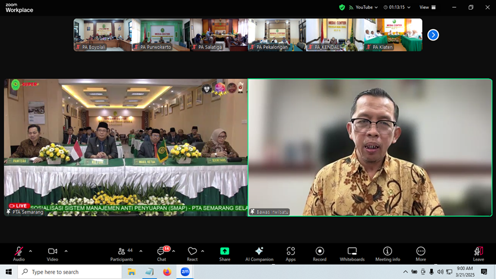Show next page of participant thumbnails
Screen dimensions: 496x279
(x=433, y=35)
